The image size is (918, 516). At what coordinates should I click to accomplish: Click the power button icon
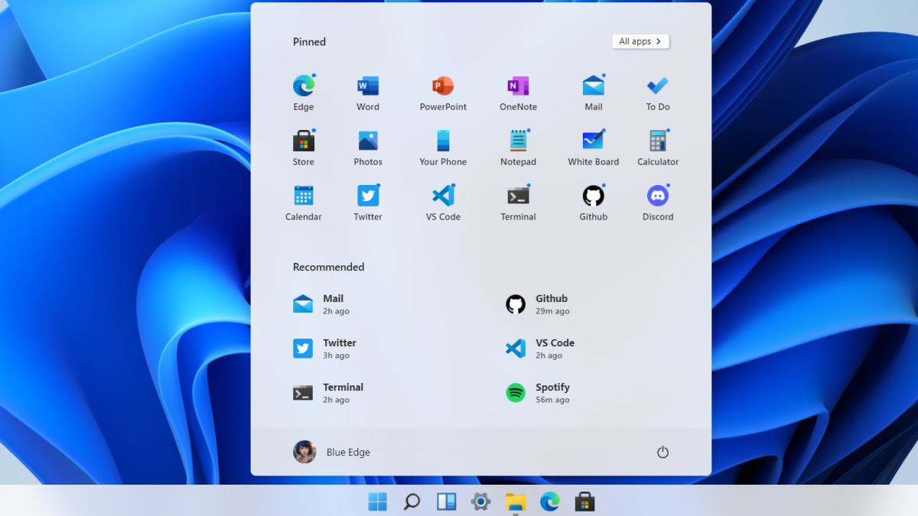[x=663, y=453]
